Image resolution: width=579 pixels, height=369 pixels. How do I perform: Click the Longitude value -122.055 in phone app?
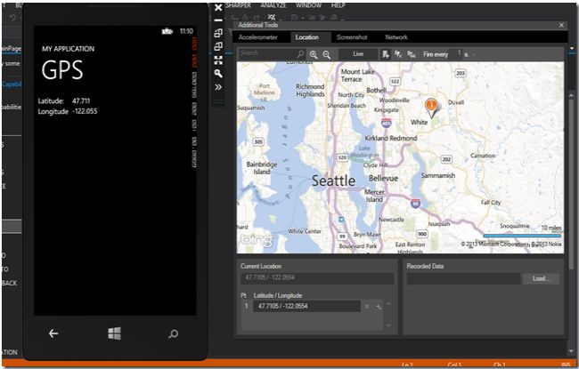coord(85,111)
